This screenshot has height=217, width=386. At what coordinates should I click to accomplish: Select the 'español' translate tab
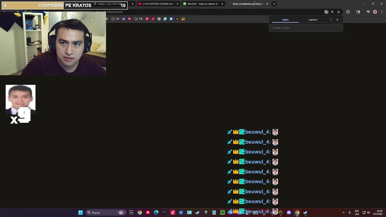pos(313,20)
